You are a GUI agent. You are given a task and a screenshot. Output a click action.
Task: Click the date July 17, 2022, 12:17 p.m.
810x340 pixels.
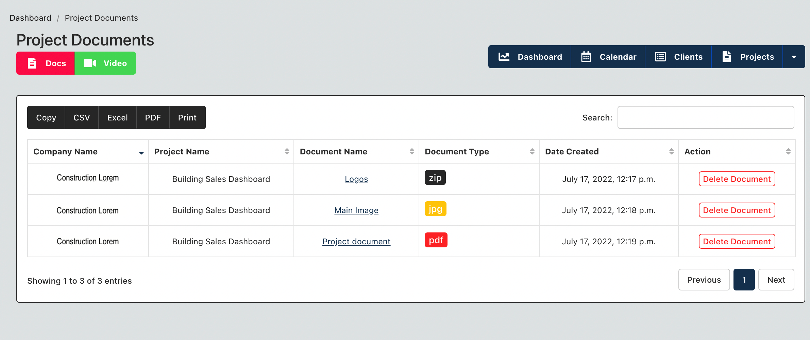[x=609, y=179]
